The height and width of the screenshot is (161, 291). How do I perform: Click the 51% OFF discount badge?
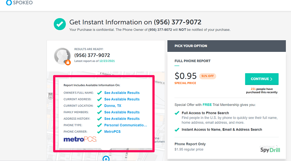tap(208, 76)
